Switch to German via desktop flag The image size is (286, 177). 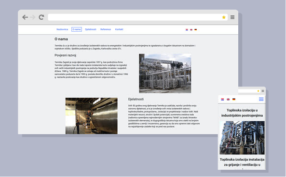[195, 30]
